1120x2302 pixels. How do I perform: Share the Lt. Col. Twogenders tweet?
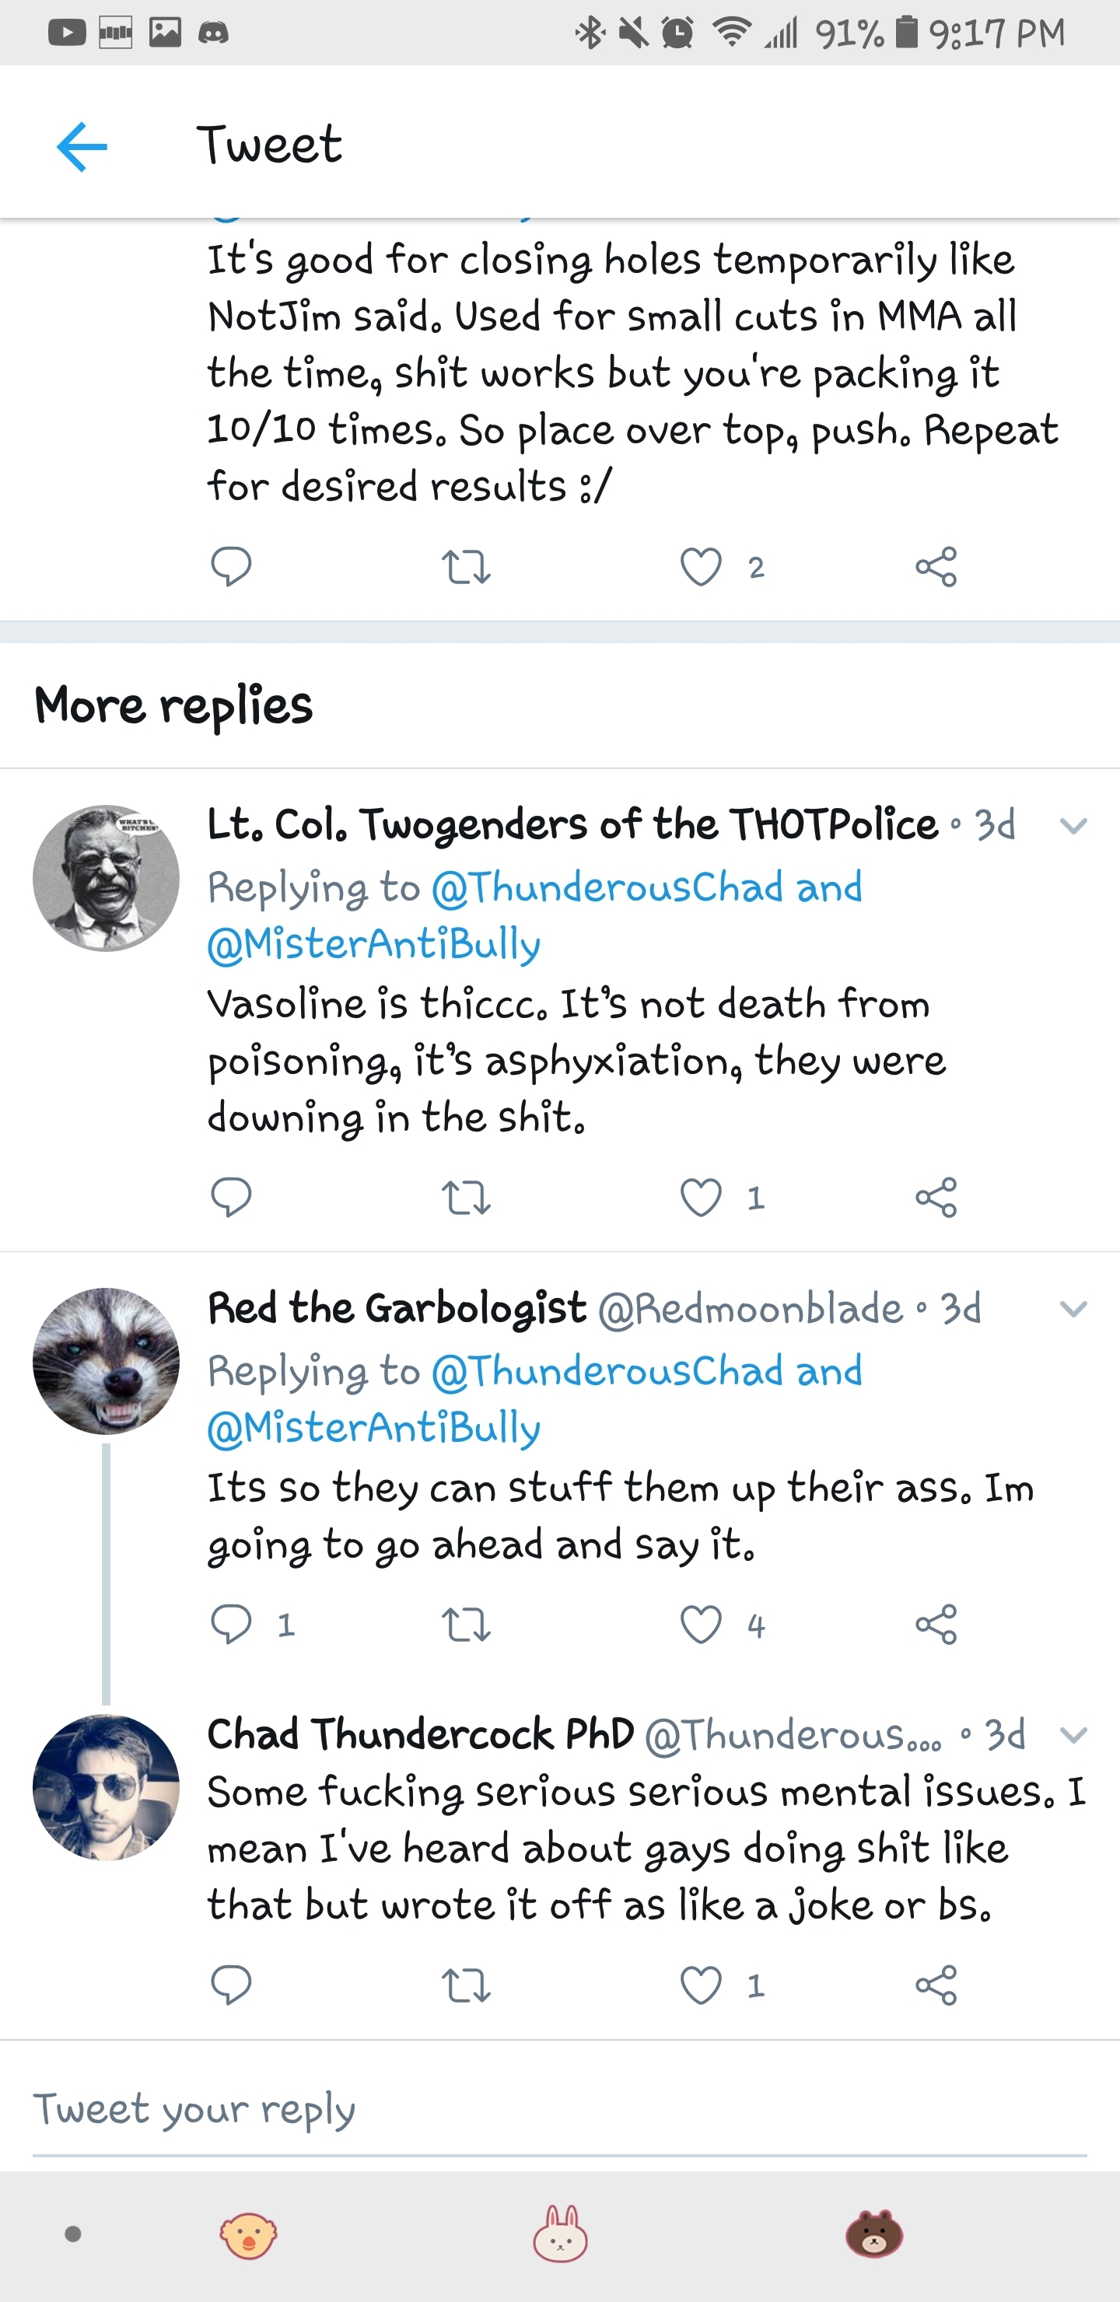[x=936, y=1198]
